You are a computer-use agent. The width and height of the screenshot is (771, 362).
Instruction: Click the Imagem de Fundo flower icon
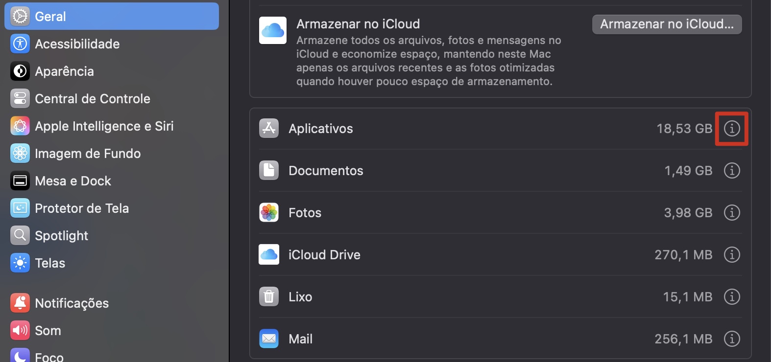pos(20,153)
